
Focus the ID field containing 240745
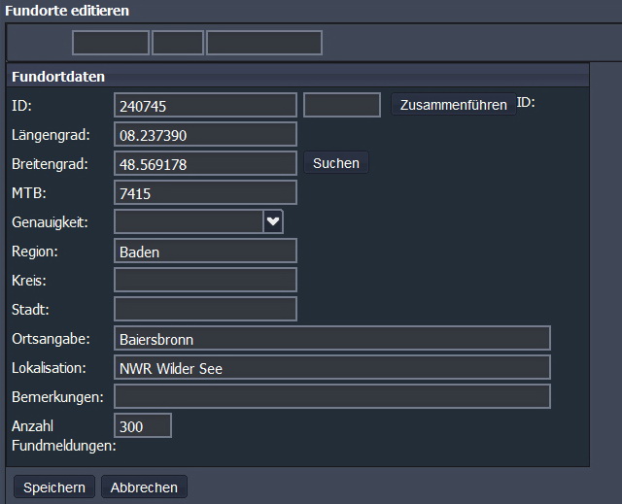(x=205, y=105)
